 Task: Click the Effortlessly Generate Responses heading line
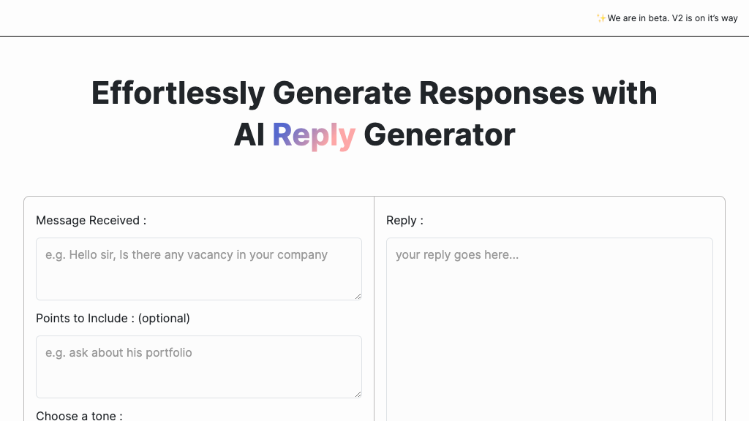tap(374, 93)
